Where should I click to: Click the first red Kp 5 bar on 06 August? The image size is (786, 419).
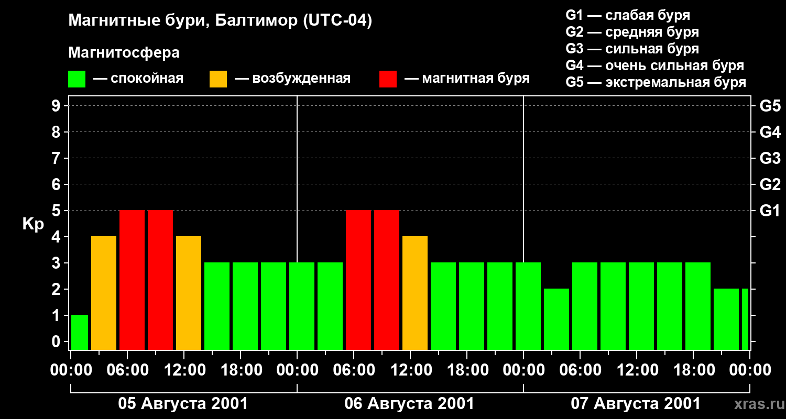tap(358, 280)
